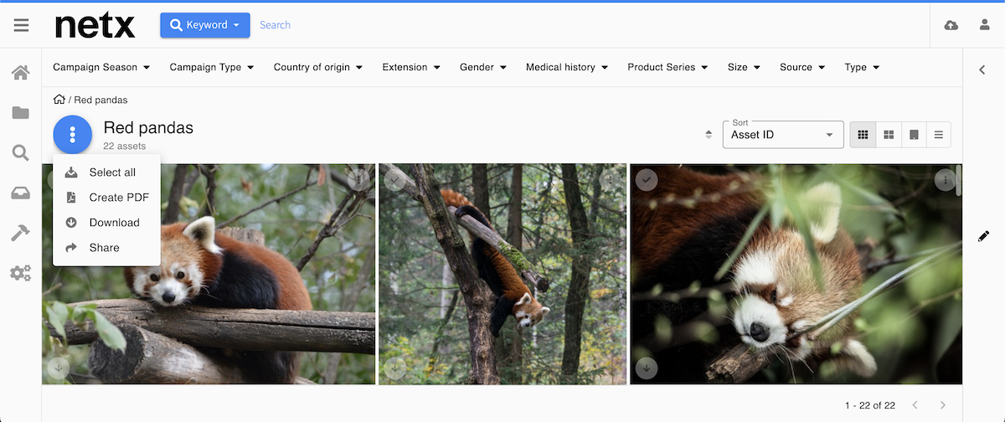Screen dimensions: 1005x422
Task: Click the cloud upload icon
Action: pyautogui.click(x=951, y=25)
